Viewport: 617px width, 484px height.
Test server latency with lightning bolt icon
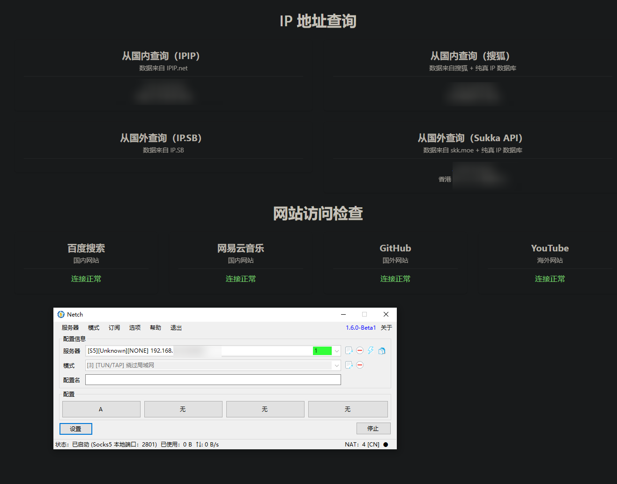click(x=370, y=350)
